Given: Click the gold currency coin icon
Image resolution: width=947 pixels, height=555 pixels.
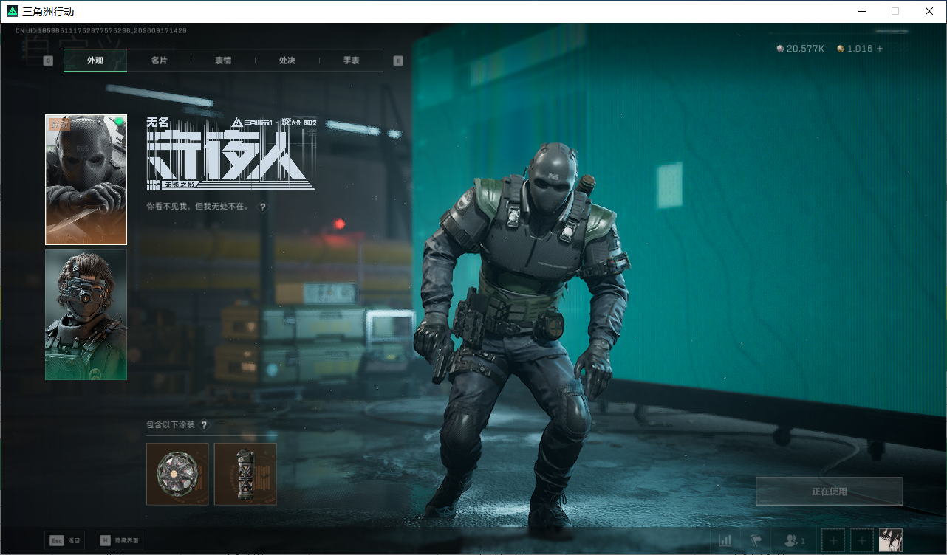Looking at the screenshot, I should click(x=841, y=49).
